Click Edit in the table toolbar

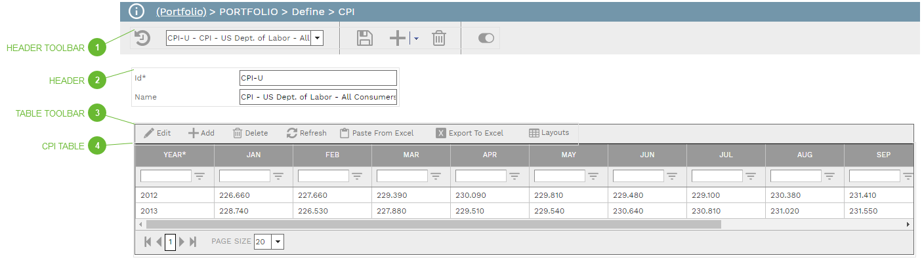(157, 133)
